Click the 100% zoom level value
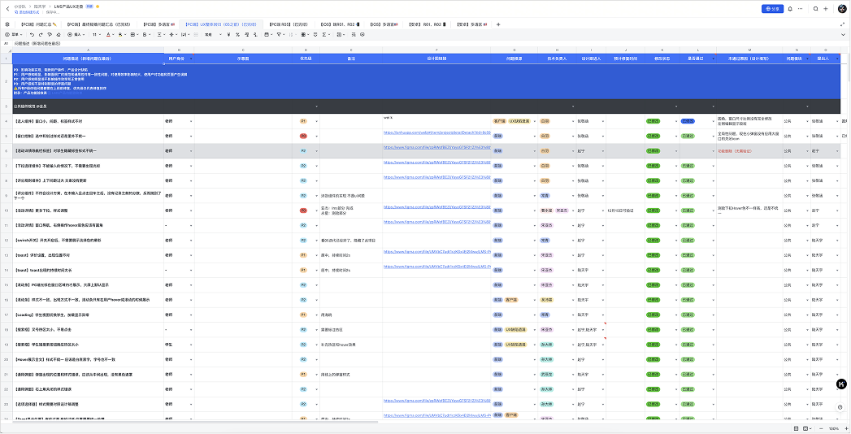The image size is (851, 434). (x=833, y=428)
